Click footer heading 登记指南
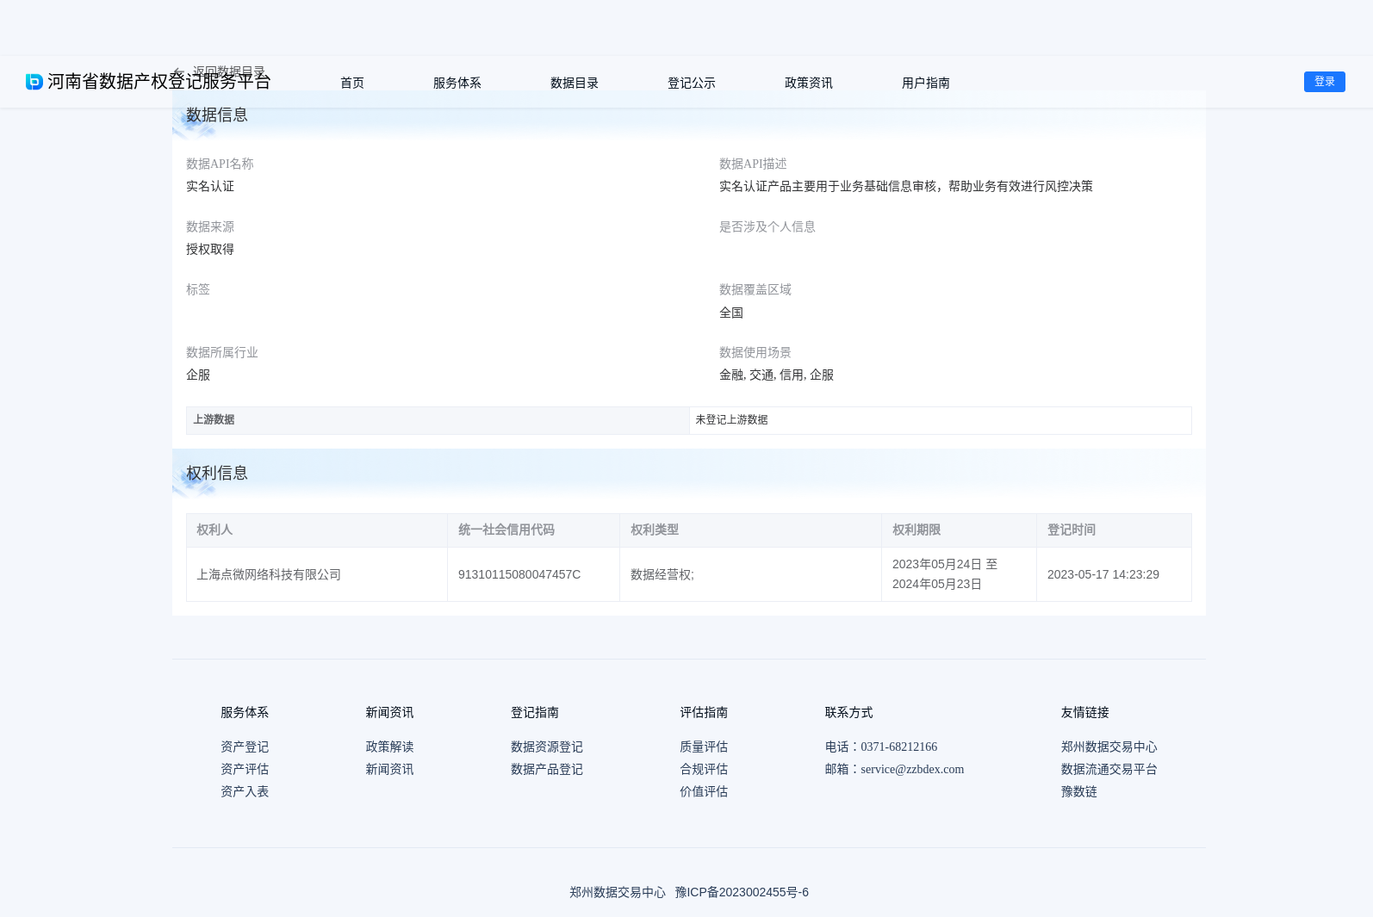The height and width of the screenshot is (917, 1373). (x=535, y=712)
